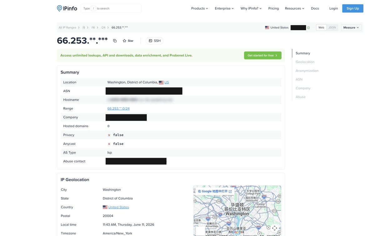Click the flag icon in Country row

click(x=105, y=207)
